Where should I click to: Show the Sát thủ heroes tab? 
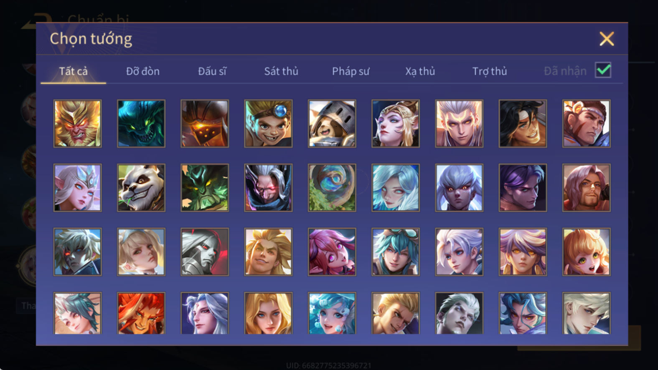281,71
